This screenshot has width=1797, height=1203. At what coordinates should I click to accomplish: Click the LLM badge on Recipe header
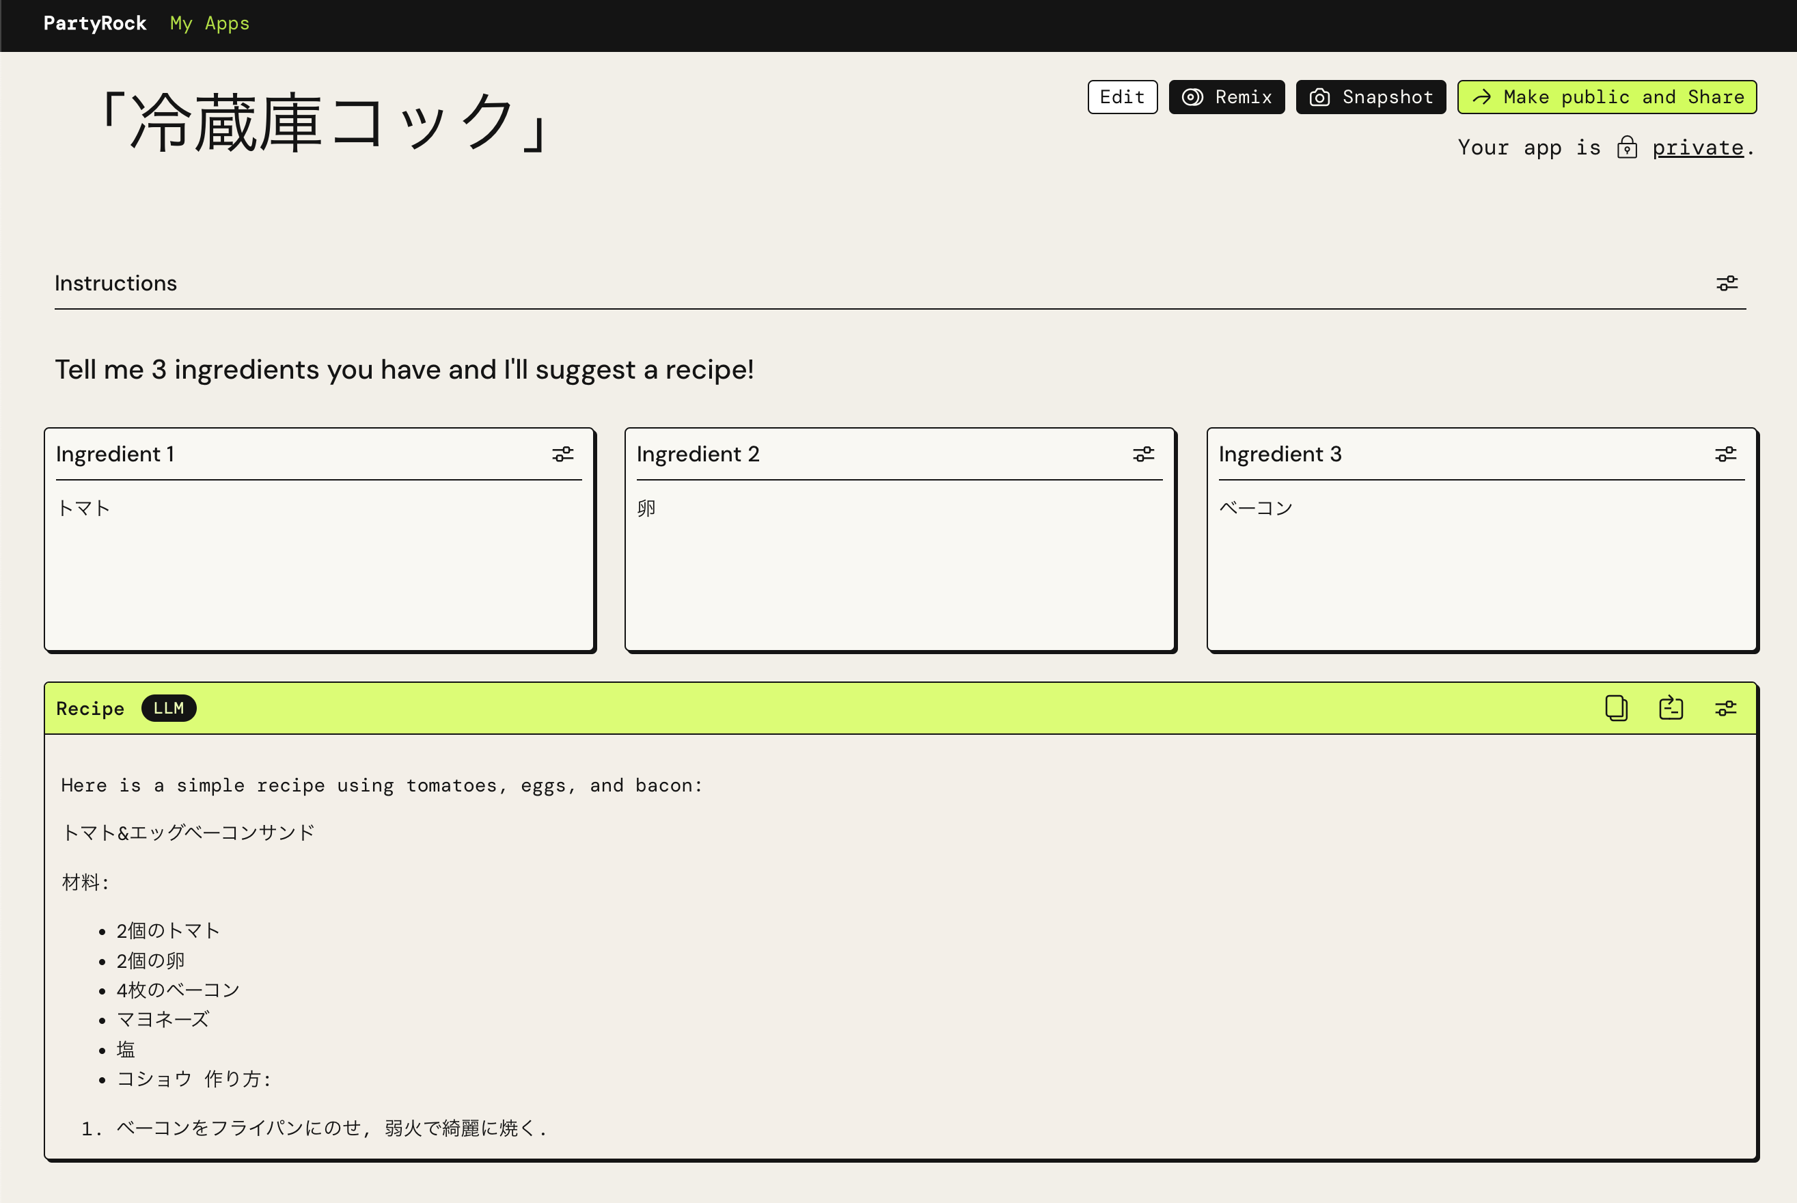169,708
